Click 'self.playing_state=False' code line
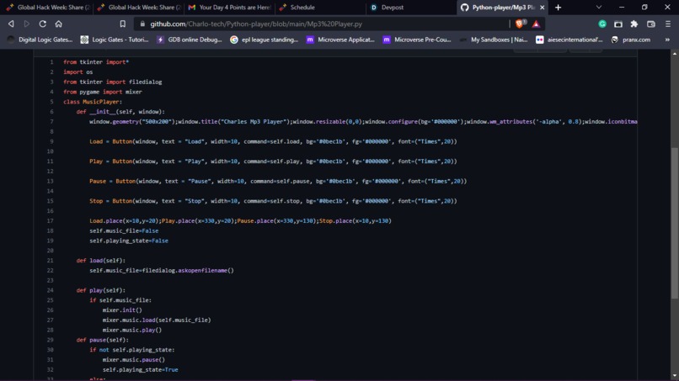679x381 pixels. [129, 241]
